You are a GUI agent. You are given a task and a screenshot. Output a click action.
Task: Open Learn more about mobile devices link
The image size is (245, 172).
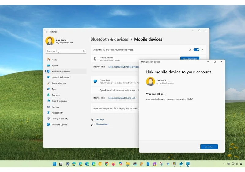[124, 67]
